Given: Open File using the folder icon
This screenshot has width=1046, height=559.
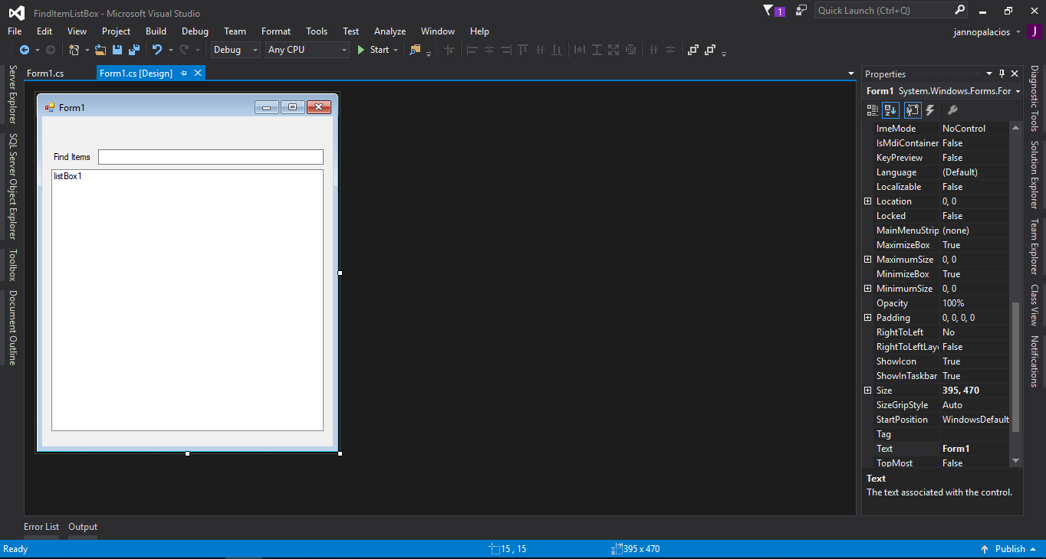Looking at the screenshot, I should (x=100, y=50).
